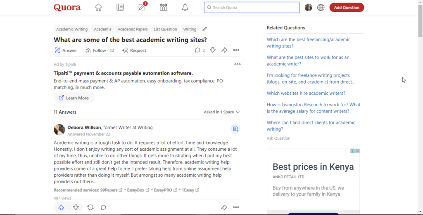Open 'I'm looking for freelance writing projects' question

tap(311, 79)
